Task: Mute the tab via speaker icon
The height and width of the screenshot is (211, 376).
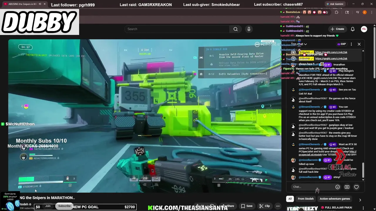Action: pos(40,4)
